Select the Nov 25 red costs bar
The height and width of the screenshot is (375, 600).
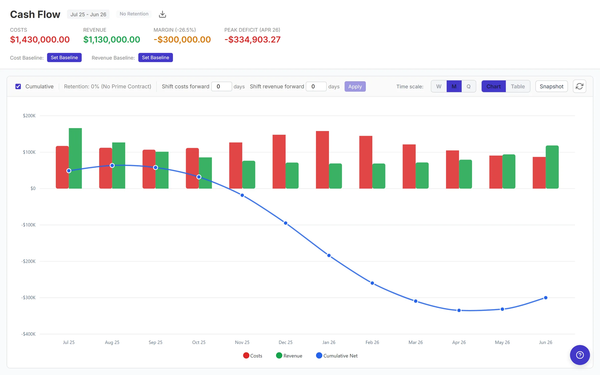236,165
